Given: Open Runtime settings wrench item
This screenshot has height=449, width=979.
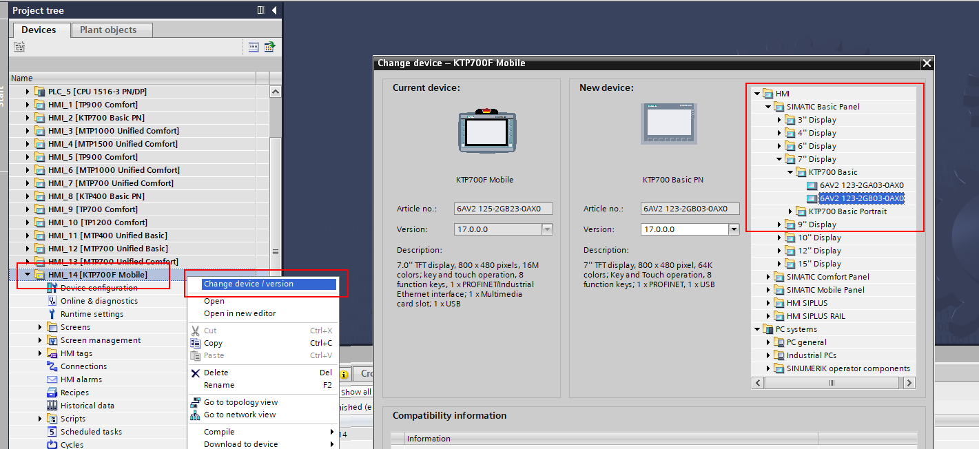Looking at the screenshot, I should 92,314.
